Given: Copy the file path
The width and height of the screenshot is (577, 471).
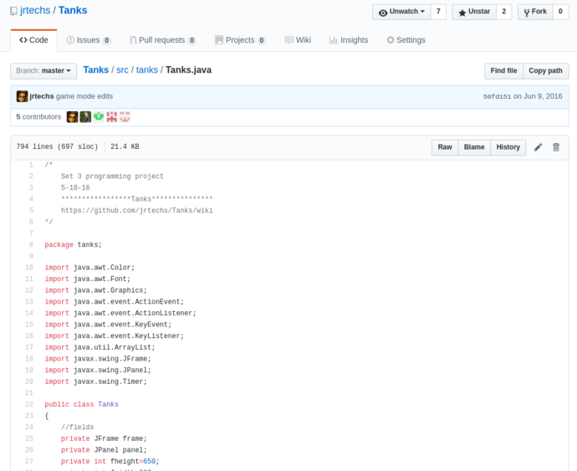Looking at the screenshot, I should (x=546, y=71).
